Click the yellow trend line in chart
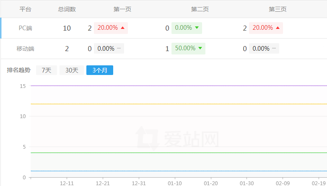Viewport: 327px width, 186px height. pyautogui.click(x=168, y=104)
